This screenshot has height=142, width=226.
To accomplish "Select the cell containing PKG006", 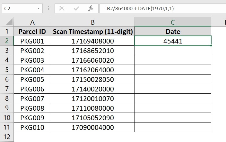I will 32,89.
